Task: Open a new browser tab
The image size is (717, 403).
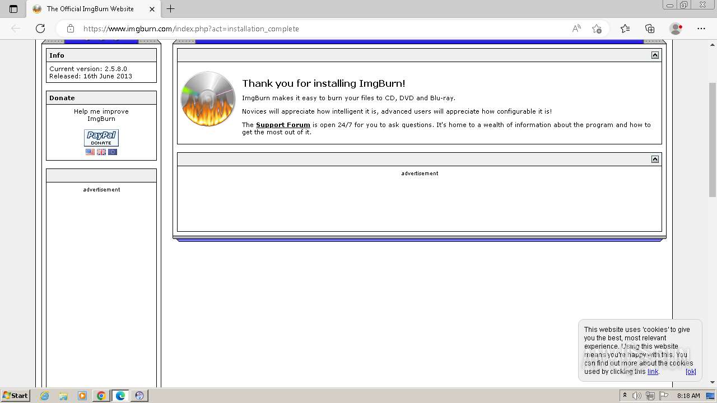Action: [171, 9]
